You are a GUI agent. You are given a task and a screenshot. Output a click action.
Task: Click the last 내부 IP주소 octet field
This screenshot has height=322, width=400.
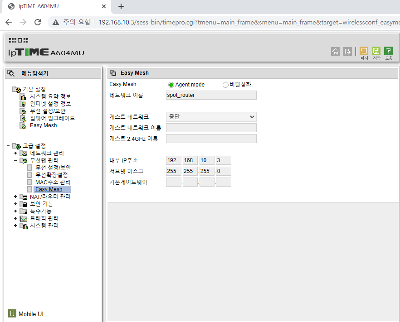pos(224,160)
